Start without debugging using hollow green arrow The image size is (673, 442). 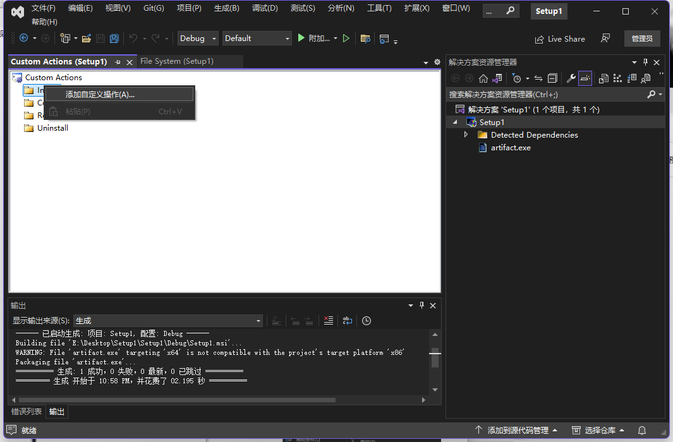tap(346, 39)
